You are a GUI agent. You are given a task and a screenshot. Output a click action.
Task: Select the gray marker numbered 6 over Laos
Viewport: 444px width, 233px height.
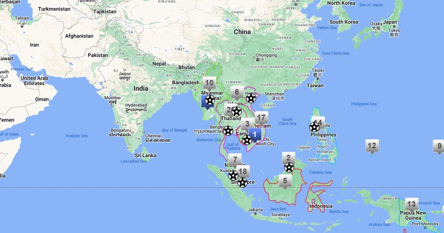[237, 92]
